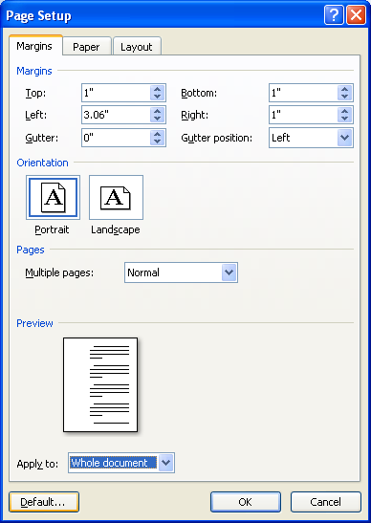Click the Default... button

point(44,502)
